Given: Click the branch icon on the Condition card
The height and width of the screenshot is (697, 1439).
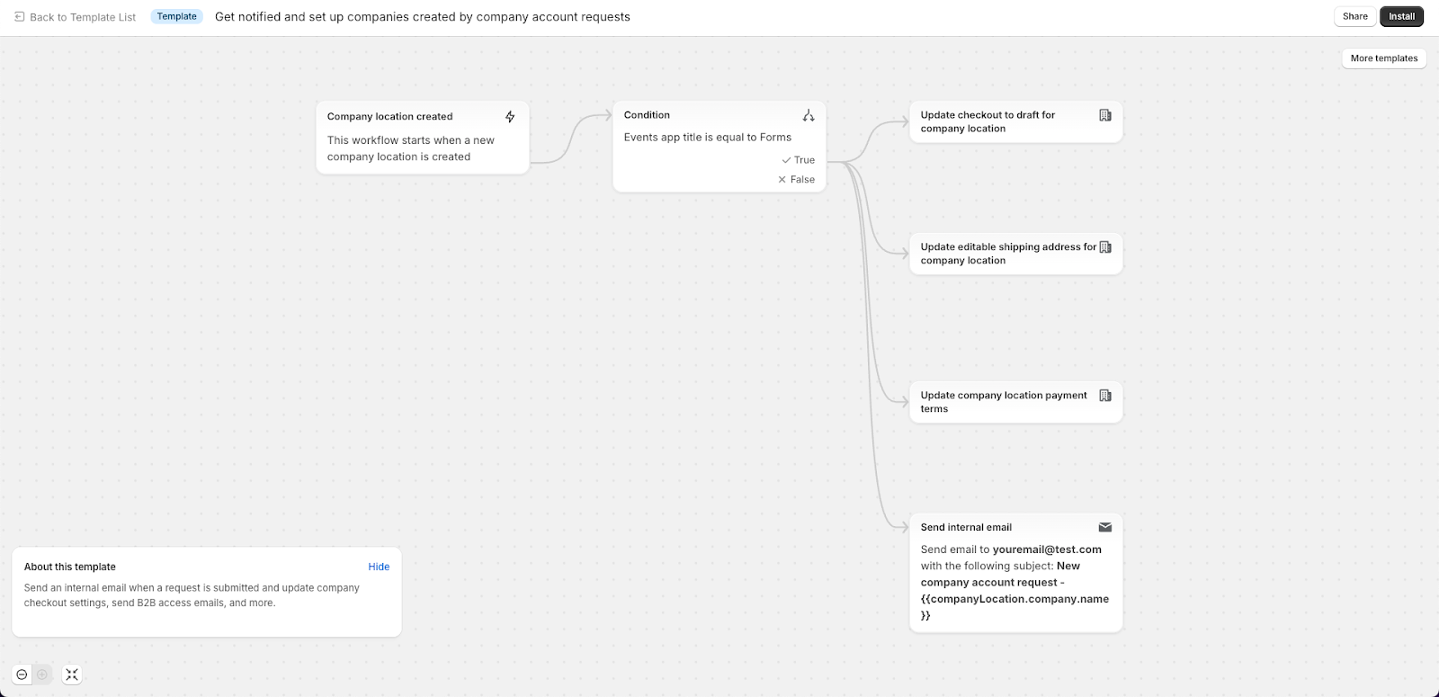Looking at the screenshot, I should click(809, 115).
